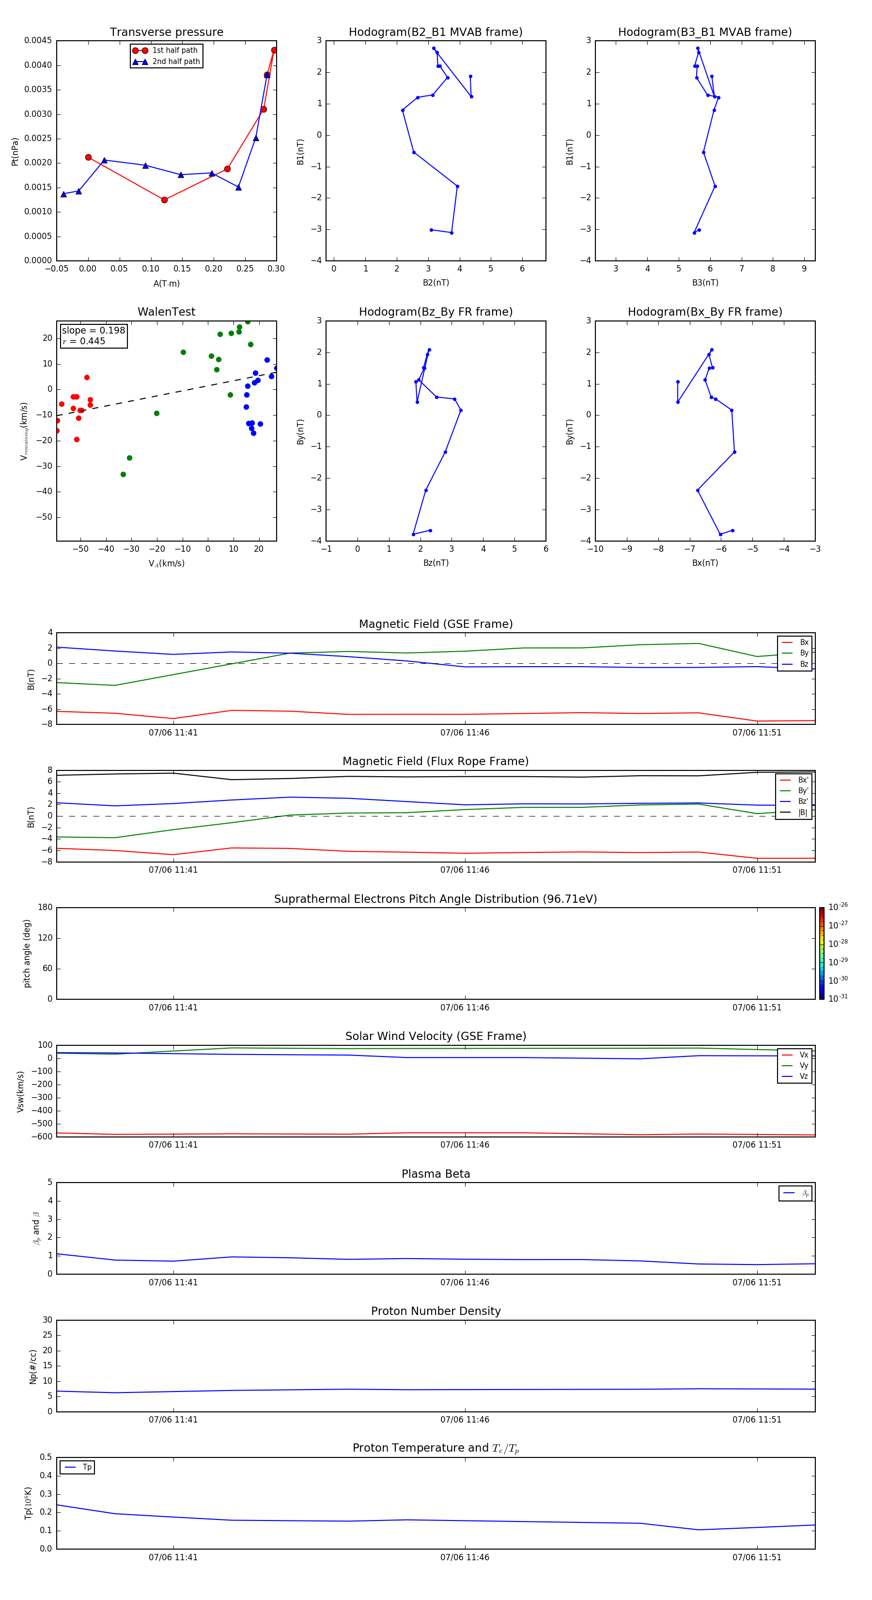Select the Tp legend entry
Screen dimensions: 872x1600
(x=78, y=1467)
